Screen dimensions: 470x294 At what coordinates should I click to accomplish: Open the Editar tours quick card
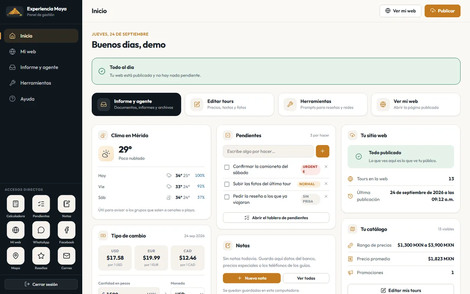coord(230,104)
